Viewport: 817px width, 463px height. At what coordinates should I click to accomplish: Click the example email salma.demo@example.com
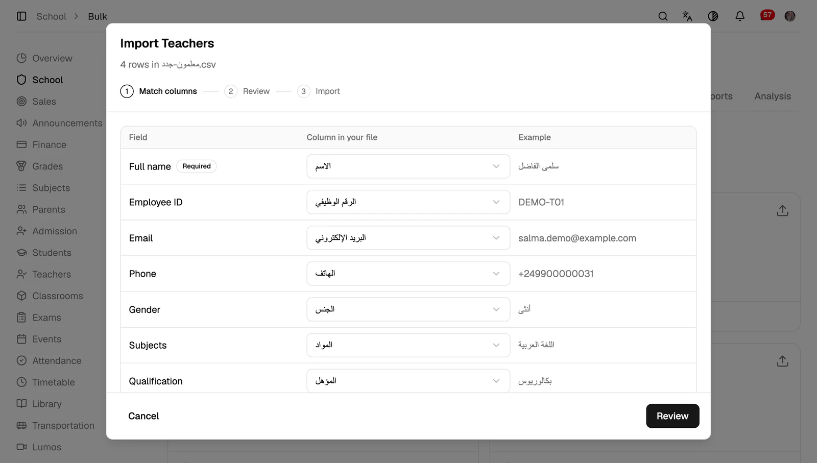coord(577,238)
